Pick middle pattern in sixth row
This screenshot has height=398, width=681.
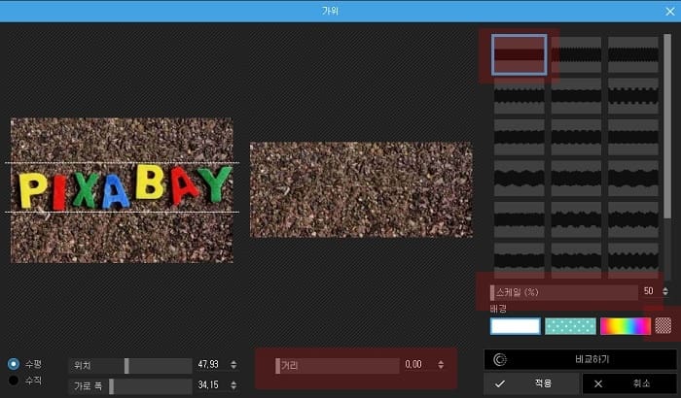[x=576, y=260]
